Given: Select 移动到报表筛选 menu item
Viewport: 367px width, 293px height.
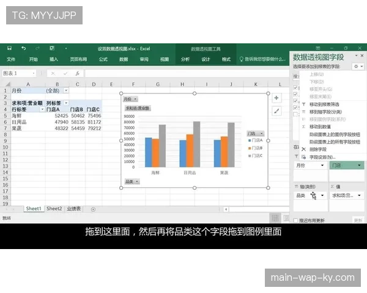Looking at the screenshot, I should tap(332, 104).
